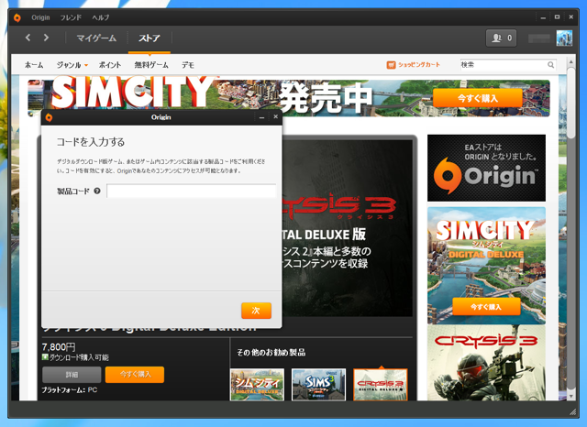Click the scrollbar up arrow
The height and width of the screenshot is (427, 587).
(x=570, y=61)
